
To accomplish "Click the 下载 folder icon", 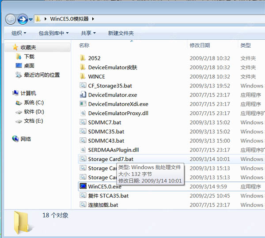I will [19, 57].
